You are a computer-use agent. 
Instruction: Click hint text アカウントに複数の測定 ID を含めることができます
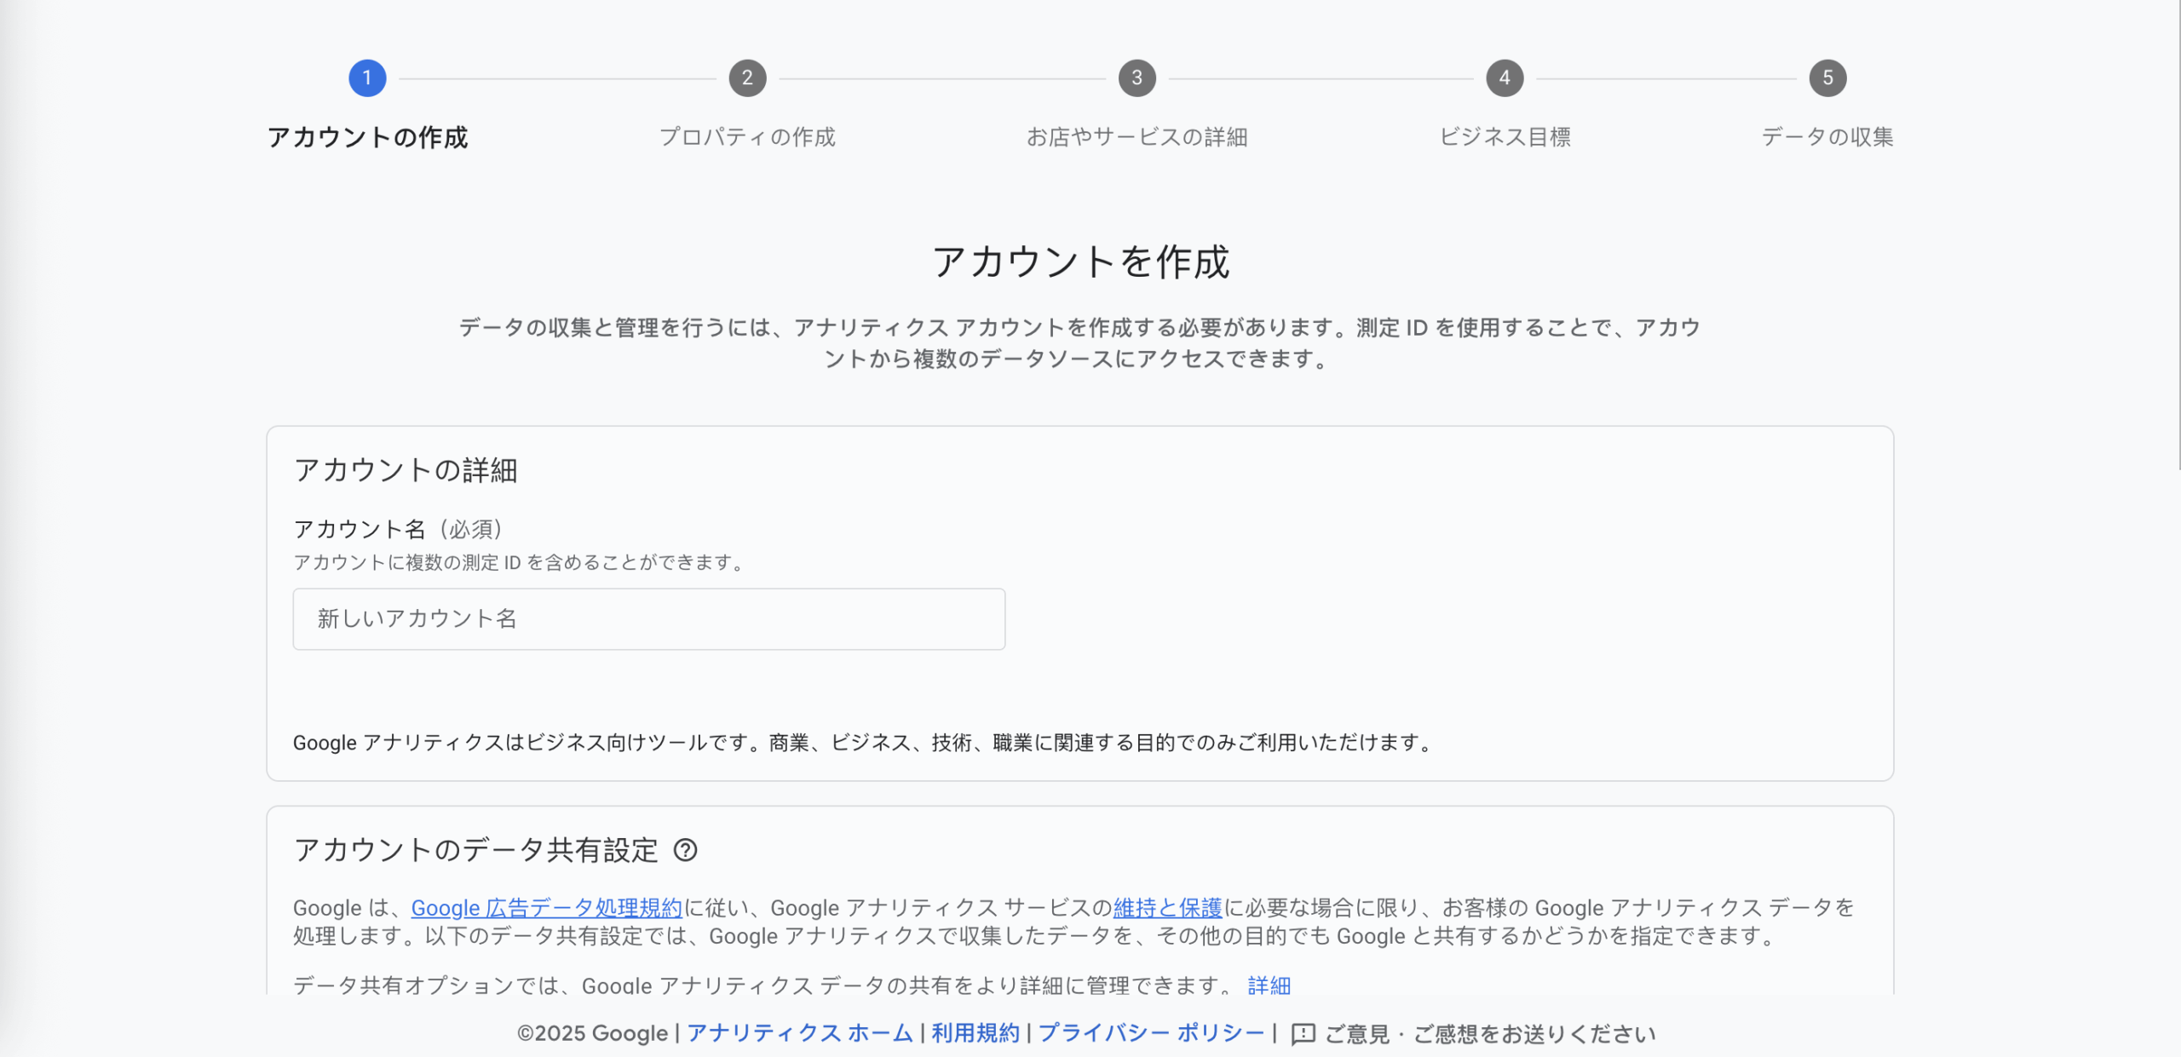tap(521, 562)
